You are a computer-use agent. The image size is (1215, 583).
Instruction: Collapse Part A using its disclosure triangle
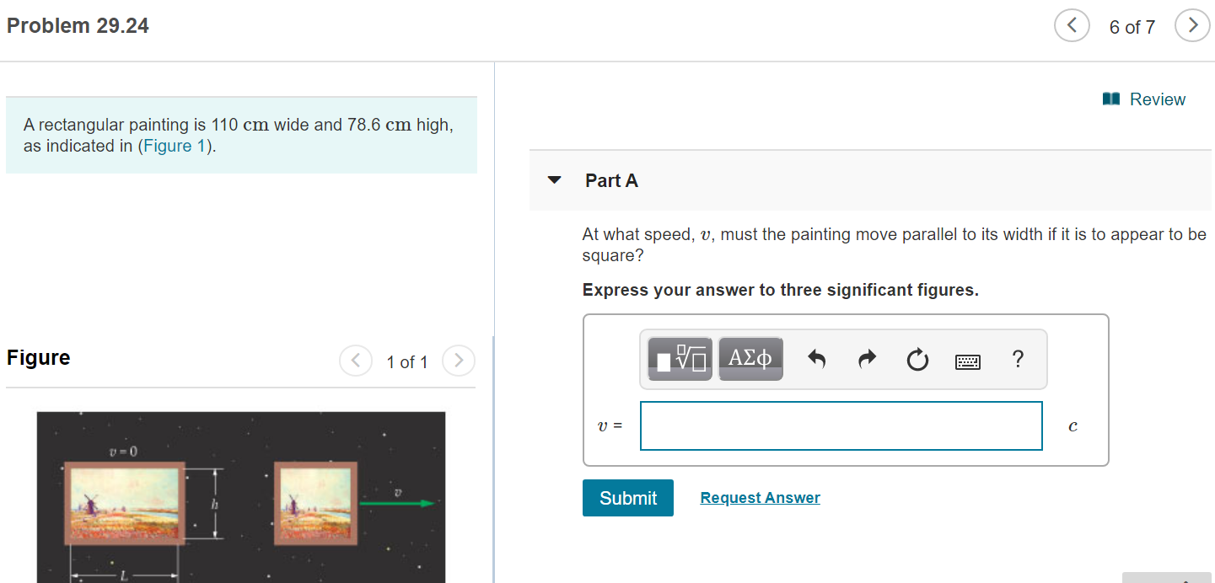554,180
